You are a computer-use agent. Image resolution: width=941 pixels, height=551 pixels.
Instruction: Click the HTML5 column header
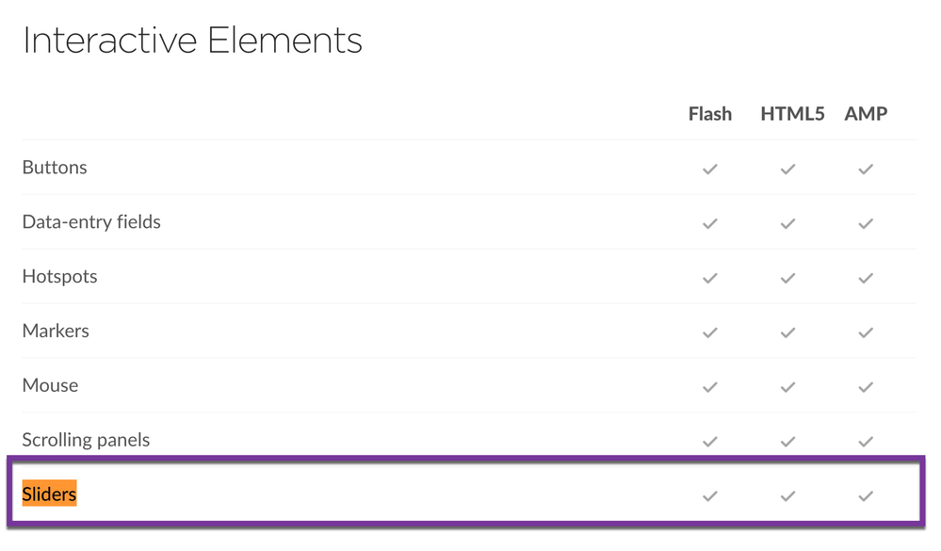tap(792, 114)
